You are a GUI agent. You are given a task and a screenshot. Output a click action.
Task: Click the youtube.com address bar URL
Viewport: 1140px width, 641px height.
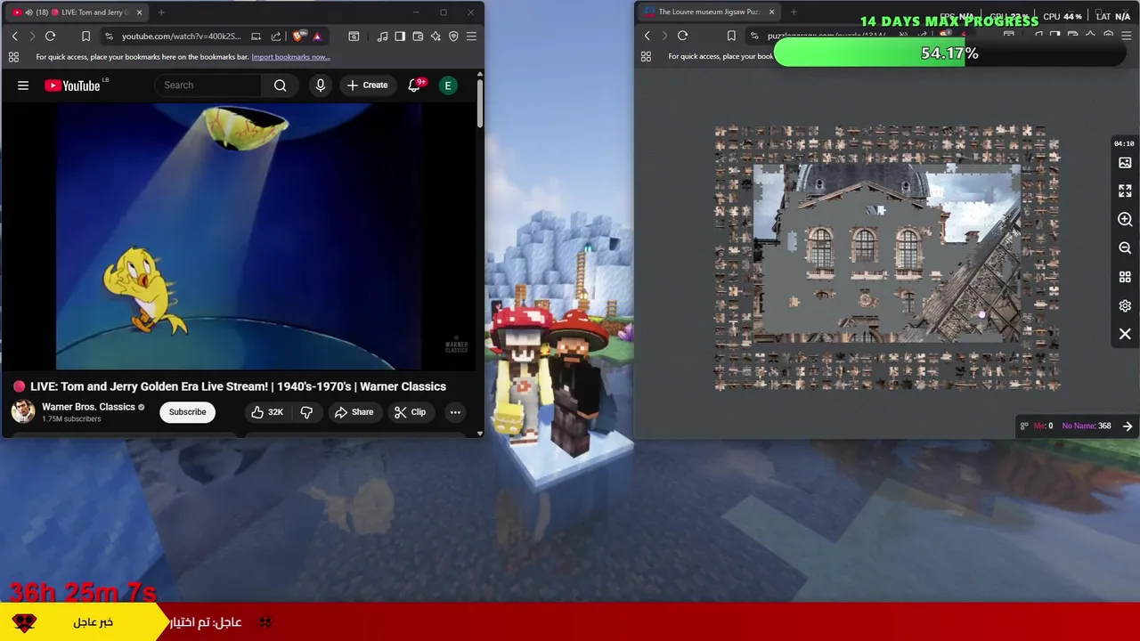tap(181, 37)
